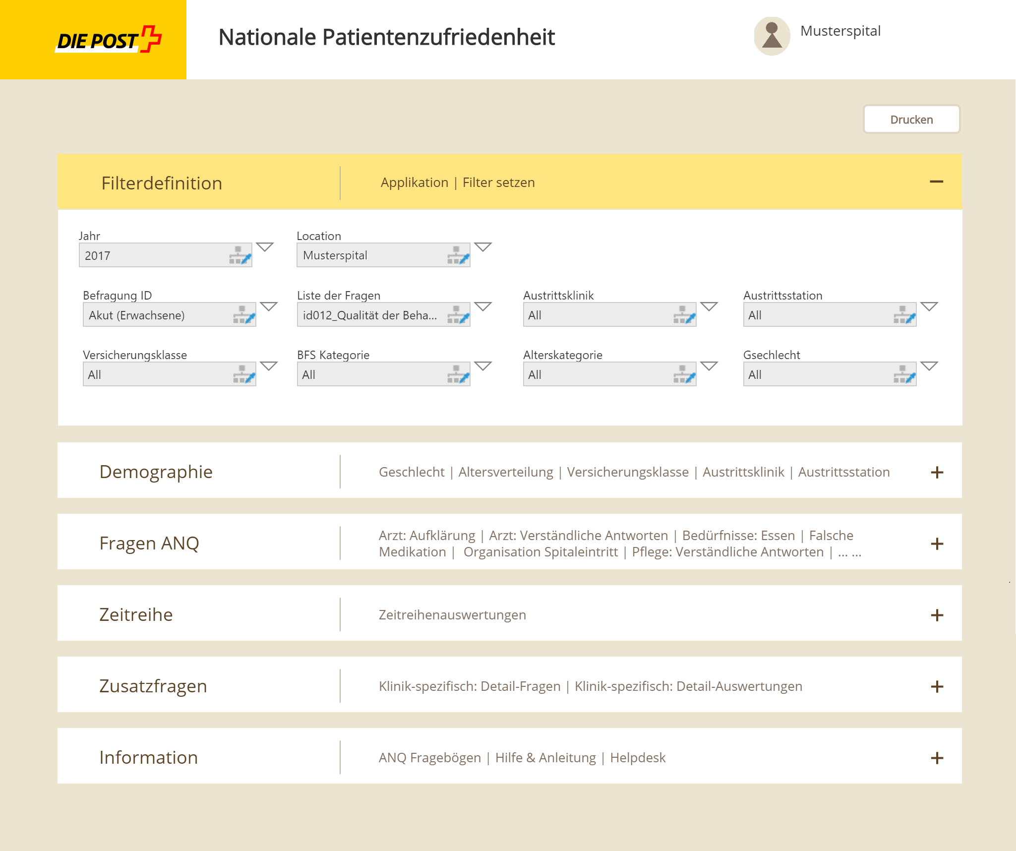Screen dimensions: 1016x851
Task: Open hierarchy selector icon for Alterskategorie
Action: 684,374
